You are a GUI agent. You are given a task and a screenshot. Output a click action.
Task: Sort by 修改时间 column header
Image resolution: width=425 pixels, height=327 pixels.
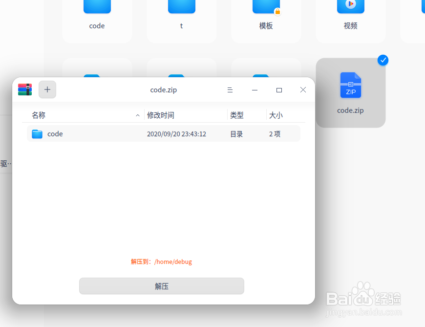point(160,115)
